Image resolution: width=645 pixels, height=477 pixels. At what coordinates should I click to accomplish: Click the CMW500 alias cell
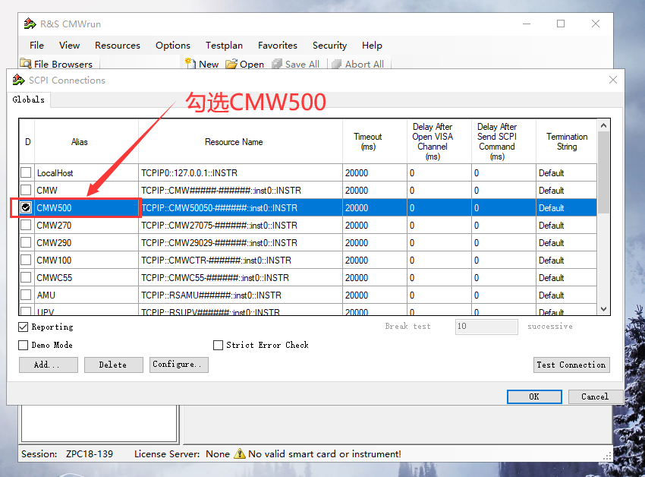coord(87,207)
